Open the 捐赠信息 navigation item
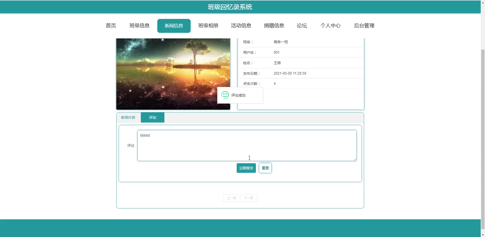Image resolution: width=485 pixels, height=237 pixels. tap(274, 26)
